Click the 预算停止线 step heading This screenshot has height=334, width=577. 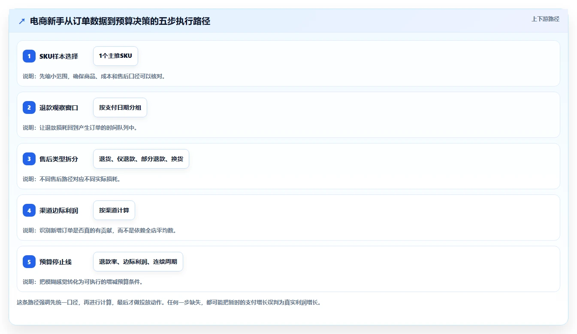(55, 262)
